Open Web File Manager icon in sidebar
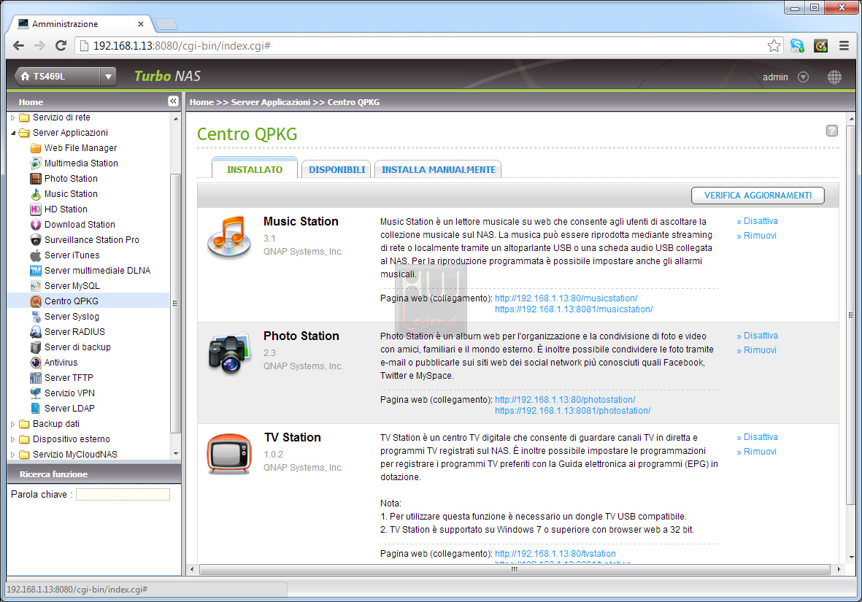Image resolution: width=862 pixels, height=602 pixels. [x=36, y=148]
